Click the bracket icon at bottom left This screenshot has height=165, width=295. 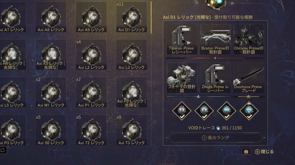3,150
